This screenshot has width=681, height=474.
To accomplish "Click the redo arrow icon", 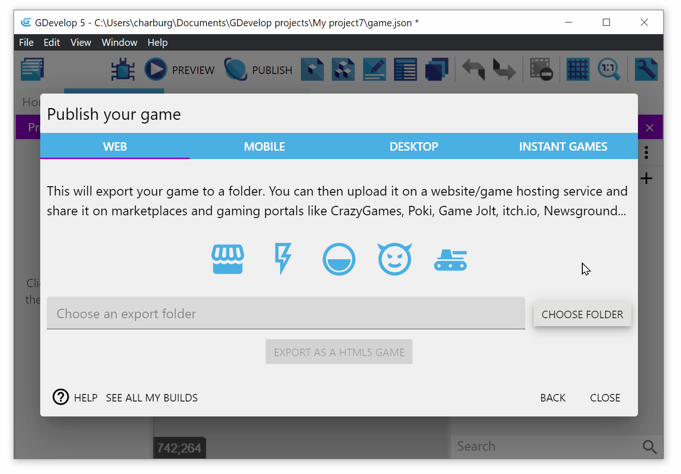I will (x=504, y=70).
